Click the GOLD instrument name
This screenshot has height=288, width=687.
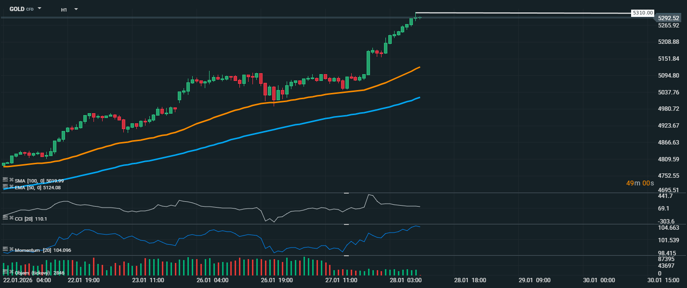(x=17, y=9)
